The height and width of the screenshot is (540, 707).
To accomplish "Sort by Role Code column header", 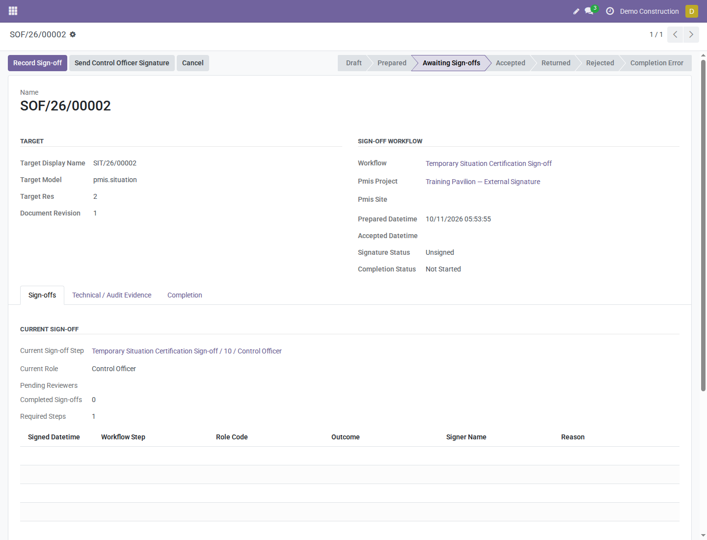I will [232, 437].
